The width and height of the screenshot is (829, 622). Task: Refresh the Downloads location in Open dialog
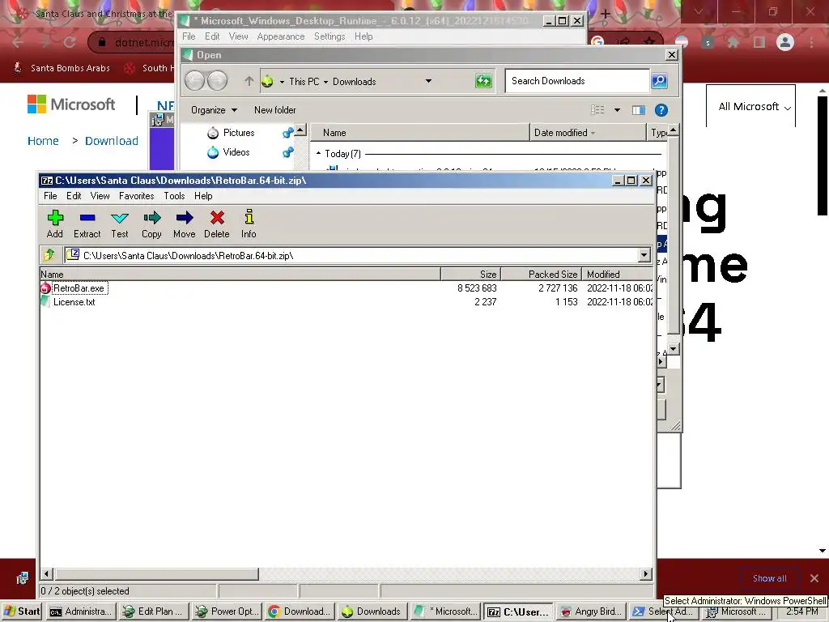pyautogui.click(x=483, y=81)
